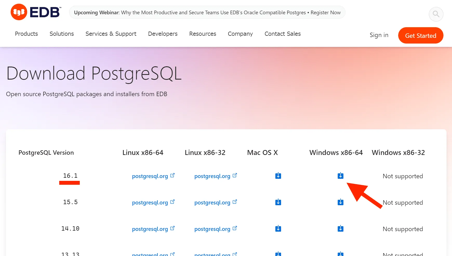Download PostgreSQL 15.5 for Mac OS X
Screen dimensions: 452x256
click(x=278, y=202)
